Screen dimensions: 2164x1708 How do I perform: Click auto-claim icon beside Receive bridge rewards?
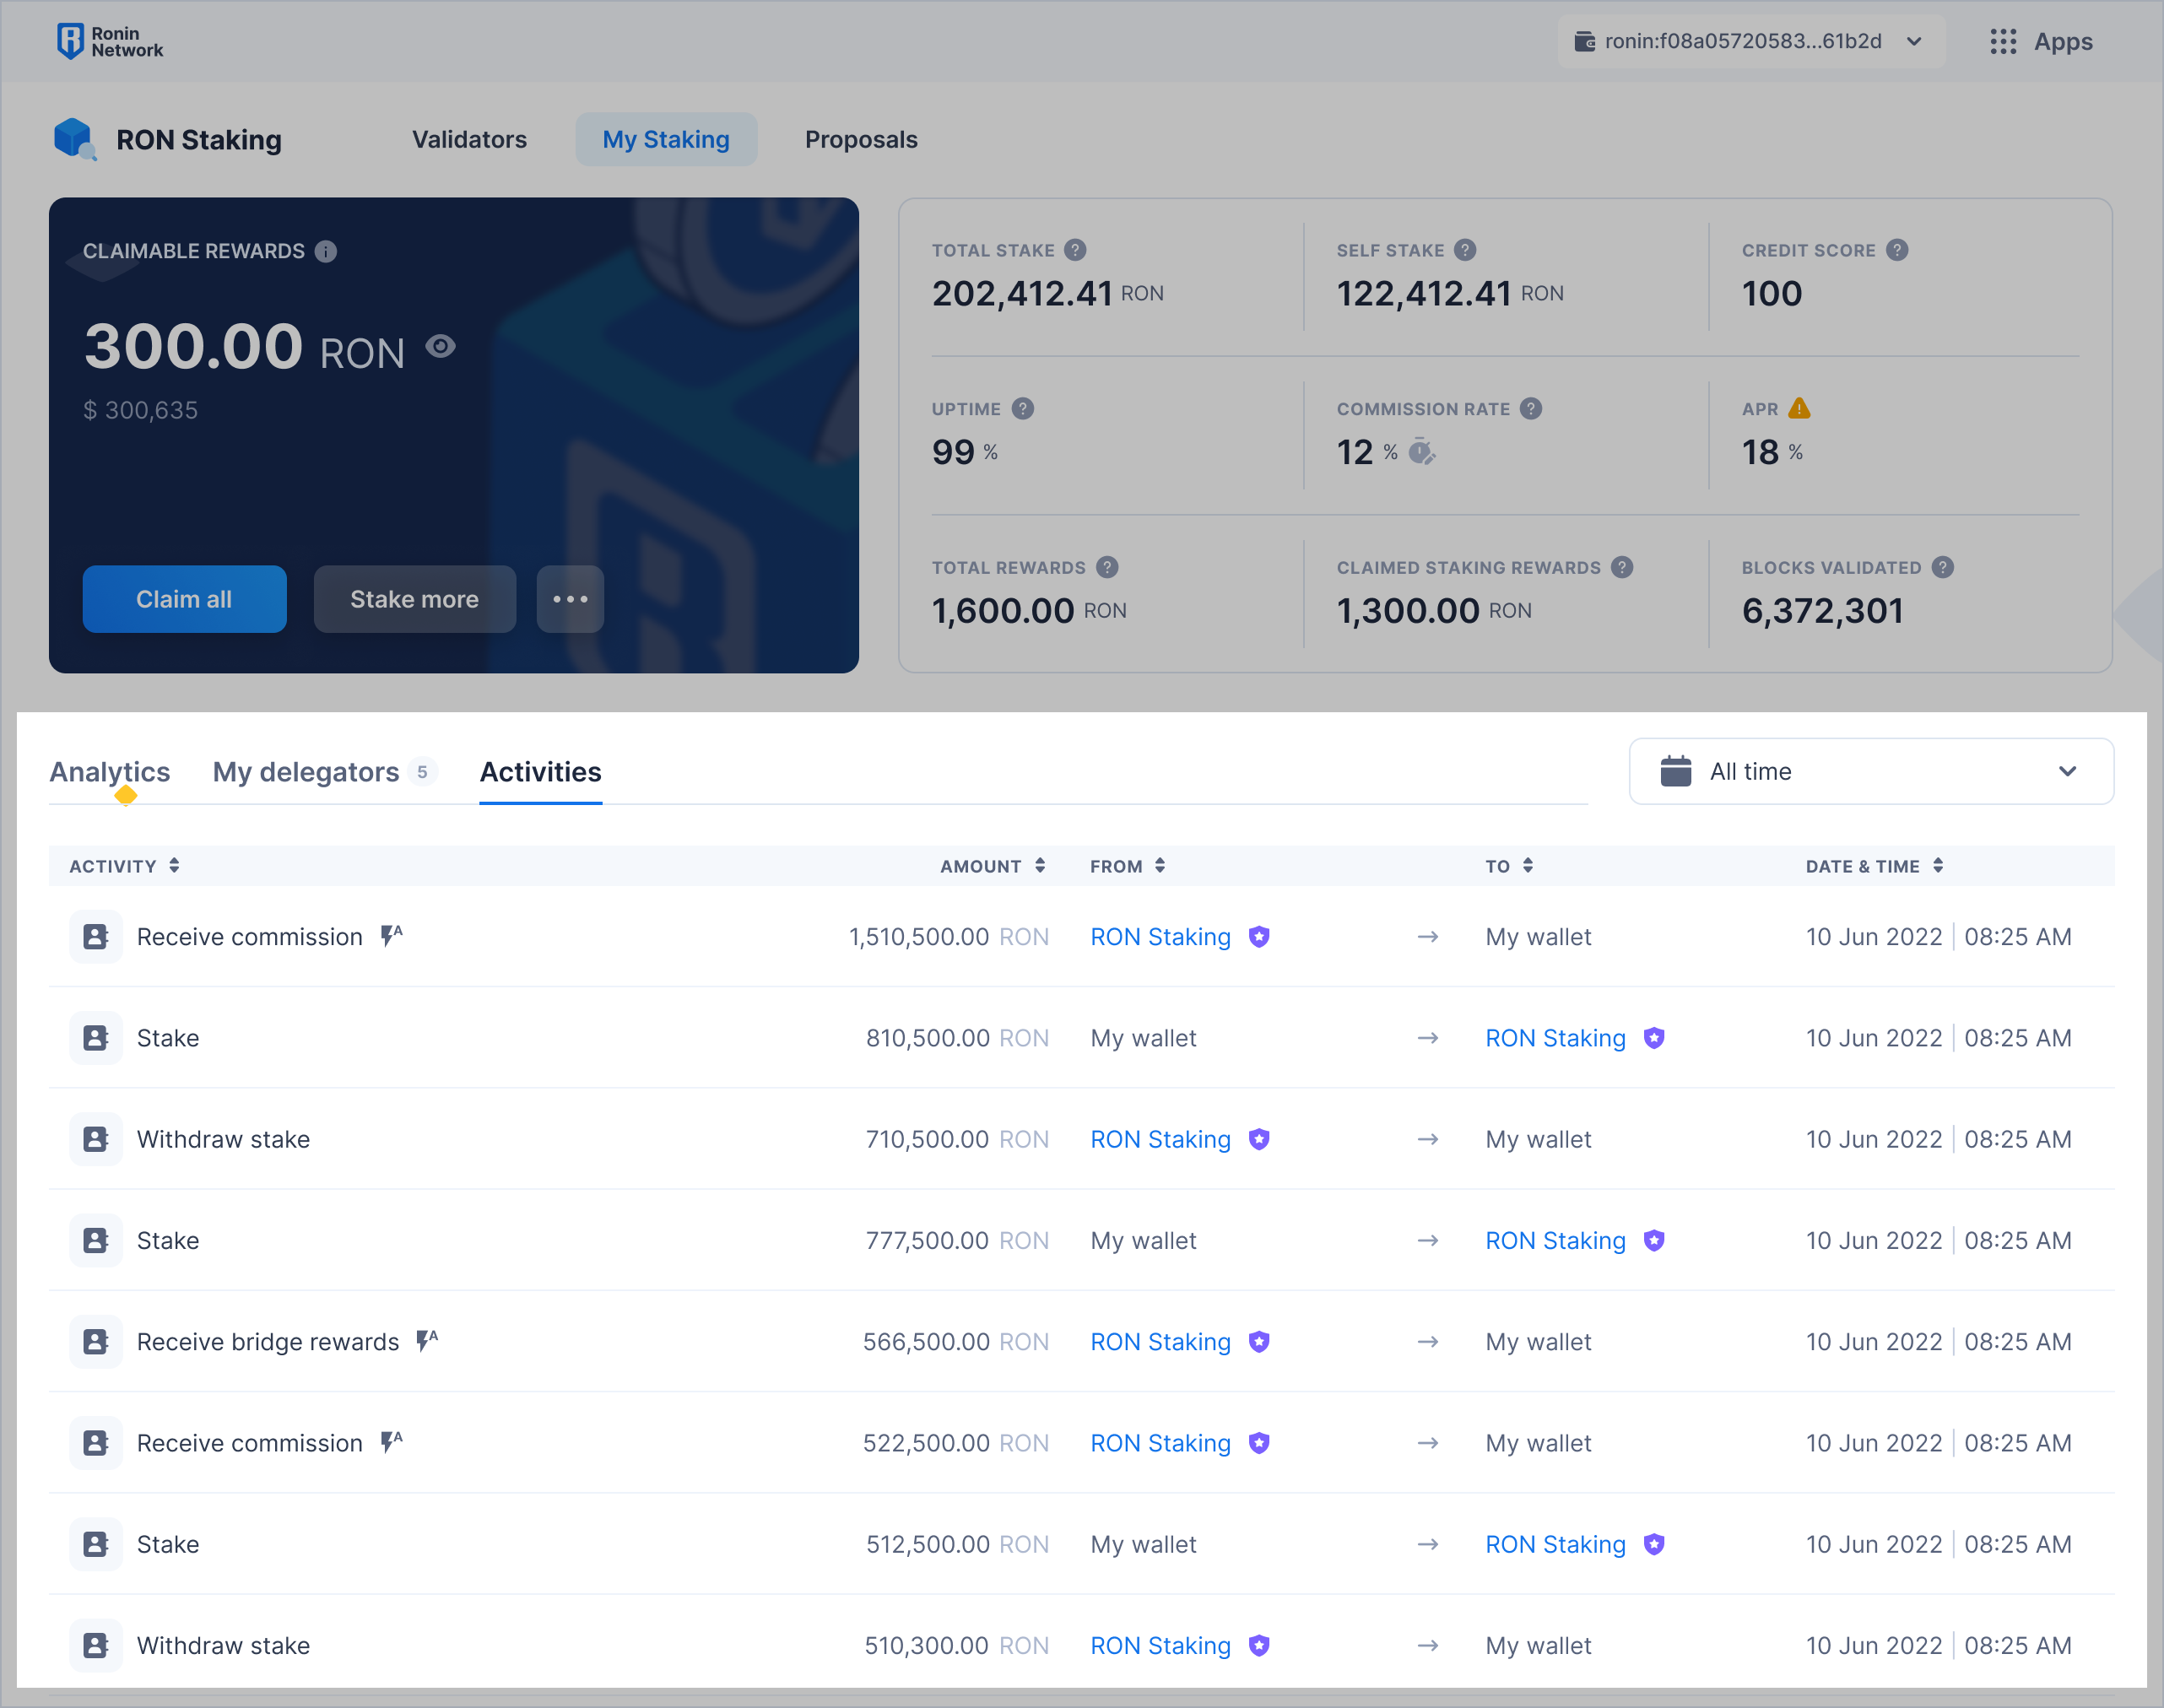click(x=427, y=1340)
